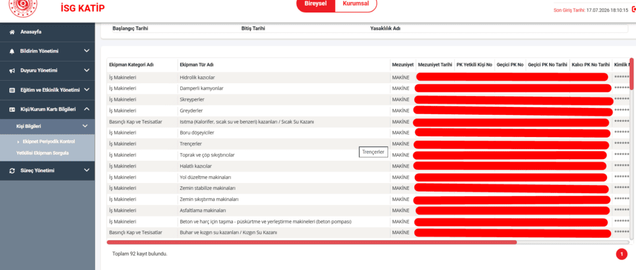Click the red logout icon top right
The image size is (636, 270).
coord(634,10)
